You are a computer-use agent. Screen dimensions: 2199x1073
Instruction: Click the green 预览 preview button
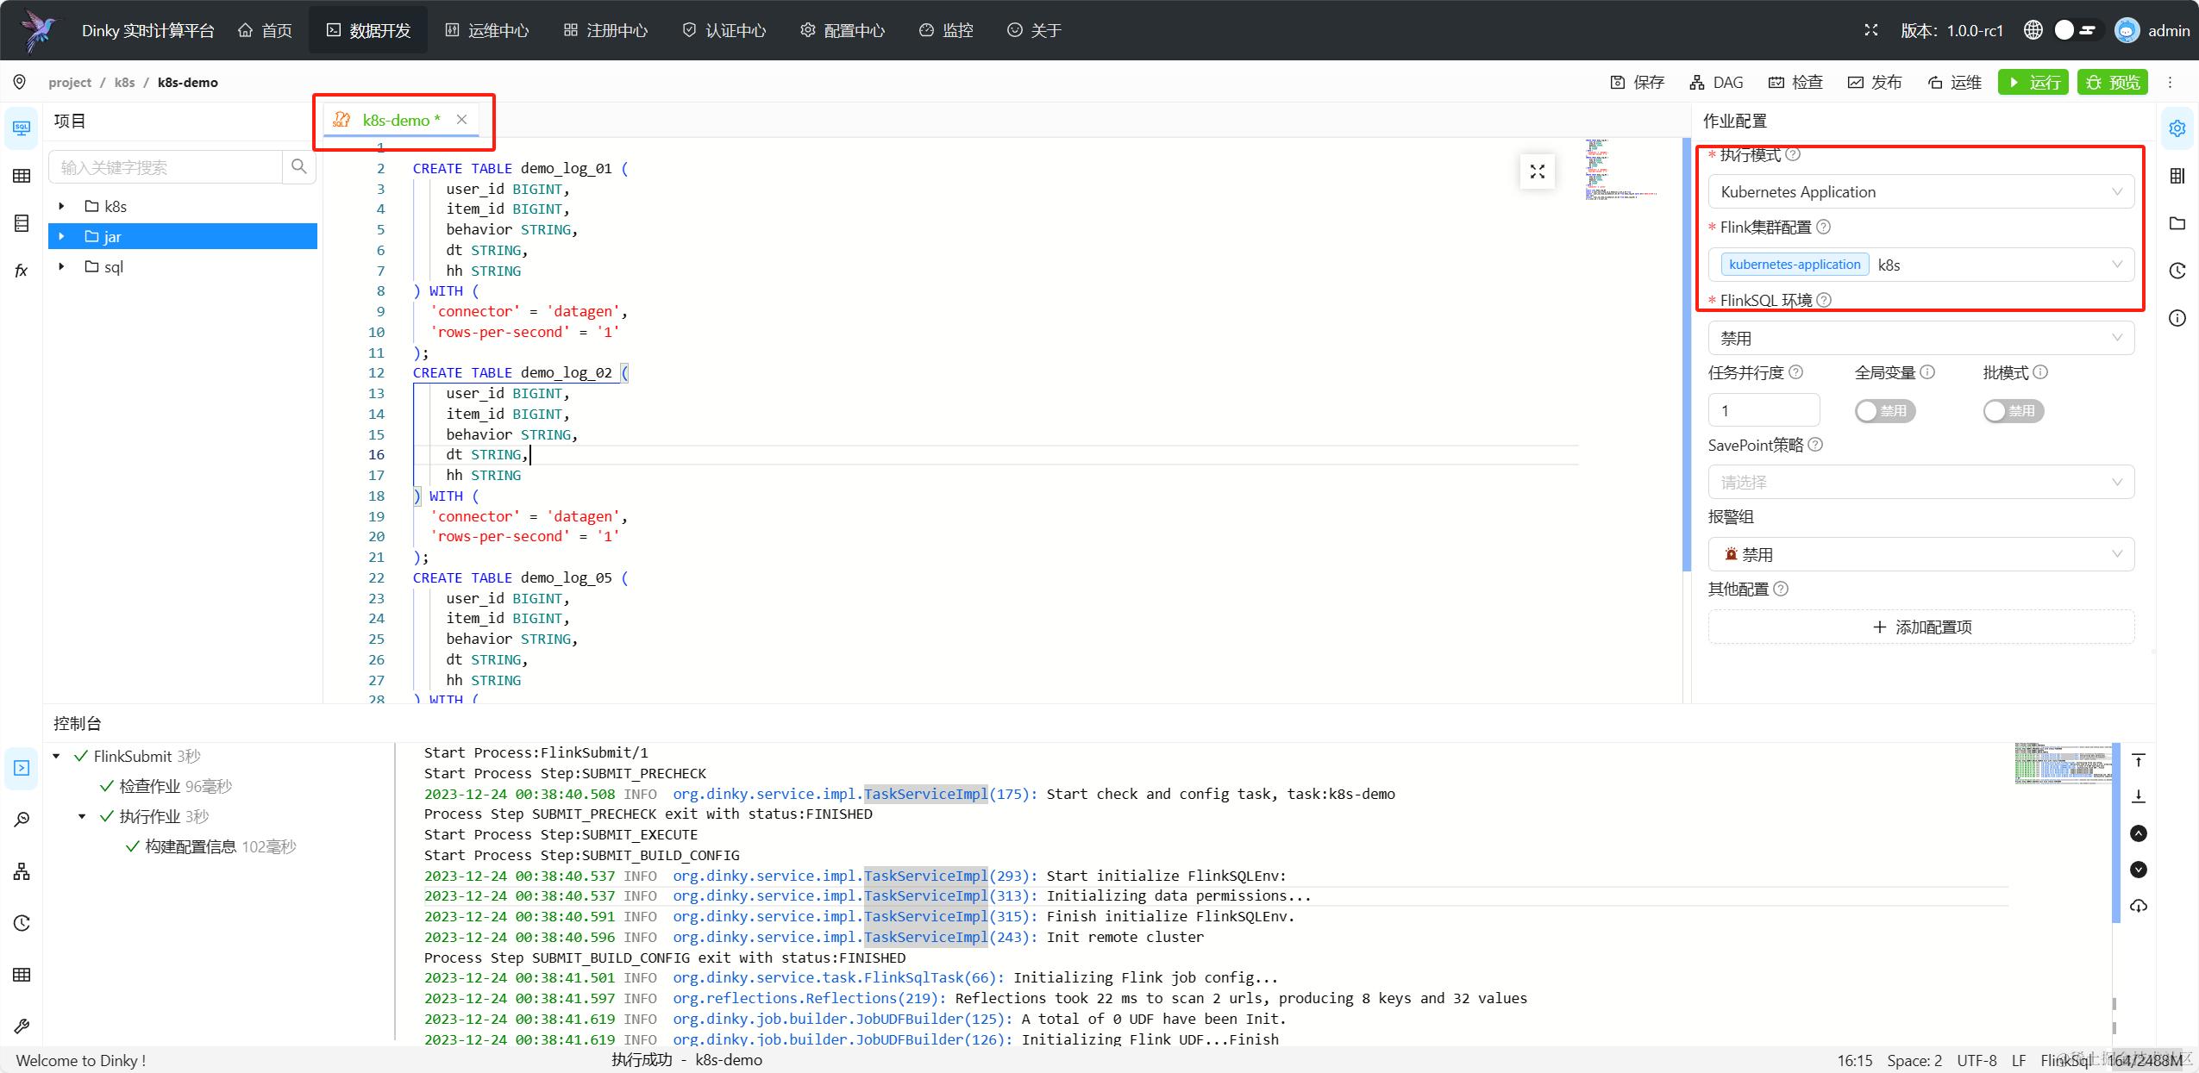pyautogui.click(x=2112, y=82)
